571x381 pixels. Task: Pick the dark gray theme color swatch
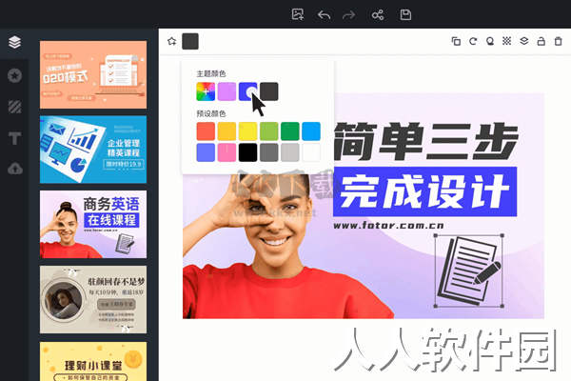click(x=269, y=91)
